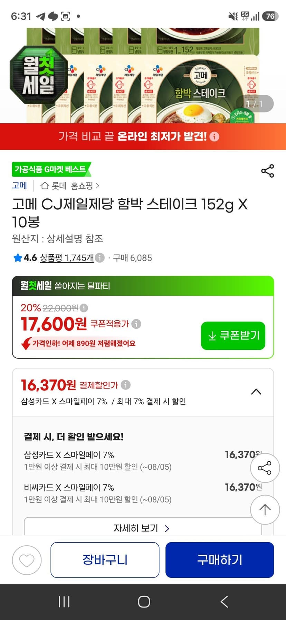Image resolution: width=286 pixels, height=620 pixels.
Task: Tap the info icon beside 결제할인가
Action: click(x=126, y=385)
